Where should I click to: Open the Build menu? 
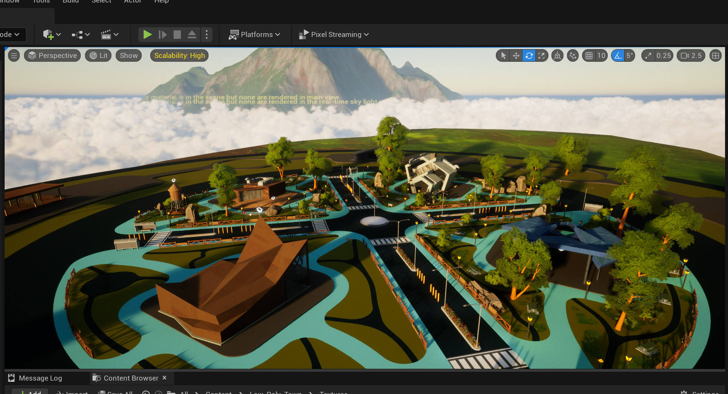point(70,2)
